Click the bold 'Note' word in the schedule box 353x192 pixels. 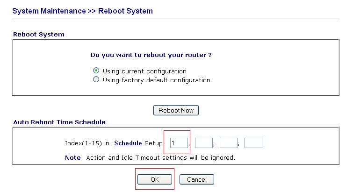coord(73,157)
